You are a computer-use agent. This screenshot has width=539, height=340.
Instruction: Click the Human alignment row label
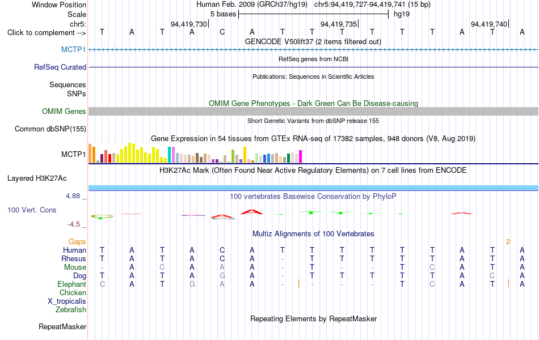point(74,250)
